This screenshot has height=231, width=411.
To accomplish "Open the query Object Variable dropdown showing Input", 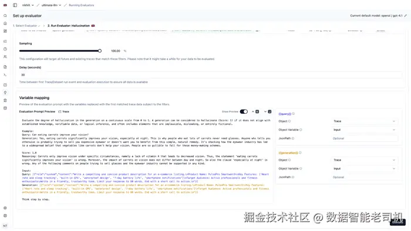I will pyautogui.click(x=364, y=130).
